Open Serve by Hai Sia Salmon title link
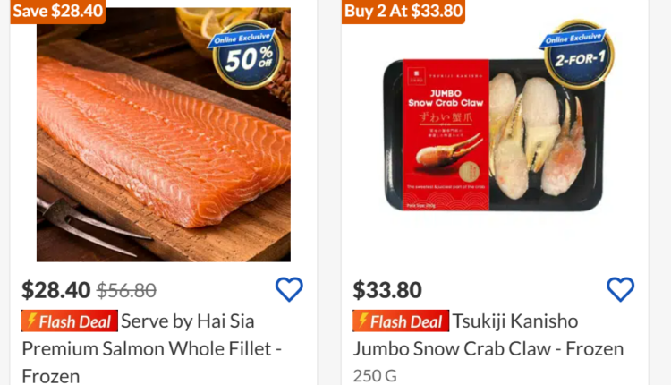Screen dimensions: 671x385 [x=151, y=348]
